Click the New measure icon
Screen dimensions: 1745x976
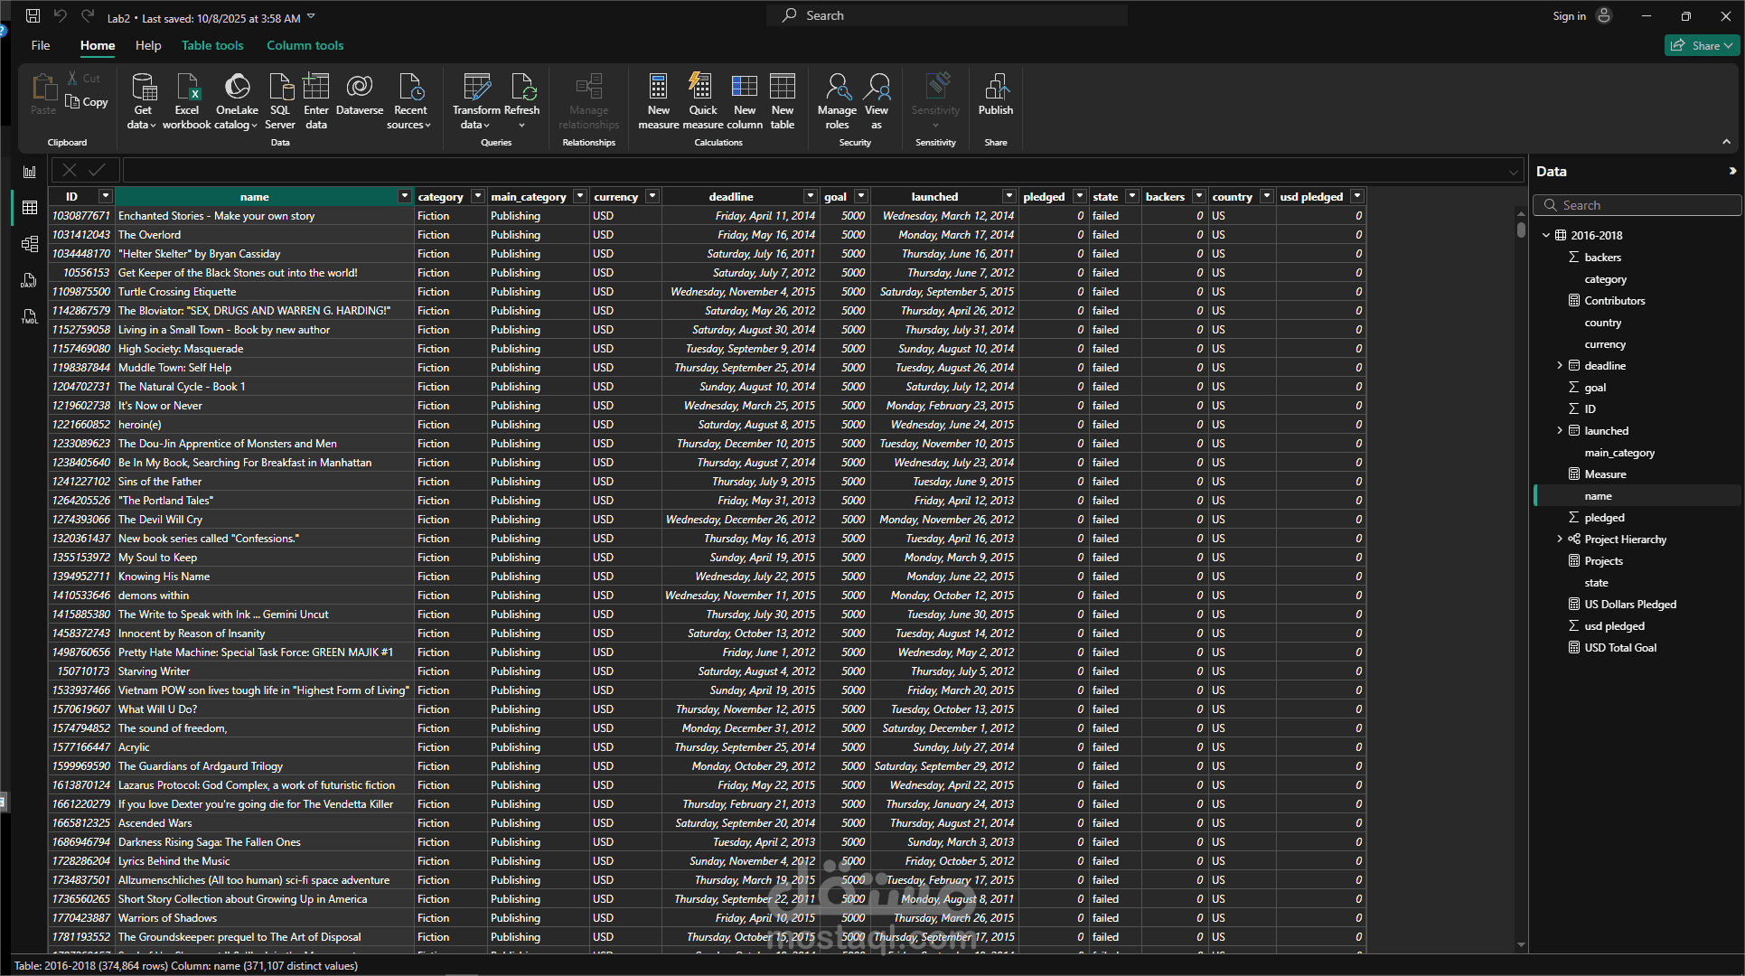click(x=658, y=89)
